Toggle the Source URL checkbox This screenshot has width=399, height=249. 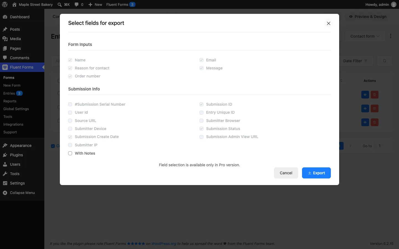[x=70, y=121]
